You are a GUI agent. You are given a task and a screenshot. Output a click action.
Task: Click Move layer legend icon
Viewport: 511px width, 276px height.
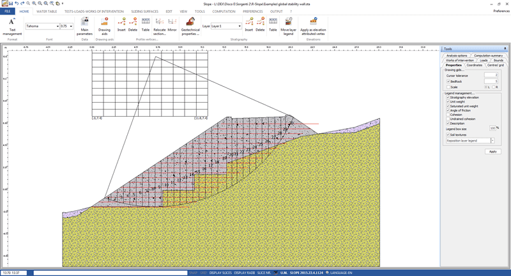[x=288, y=25]
